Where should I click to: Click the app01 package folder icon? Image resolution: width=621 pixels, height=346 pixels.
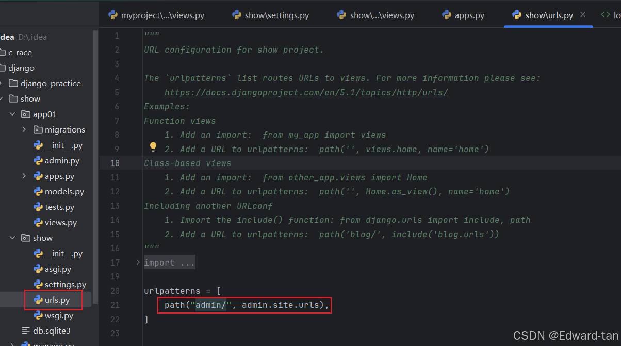25,114
